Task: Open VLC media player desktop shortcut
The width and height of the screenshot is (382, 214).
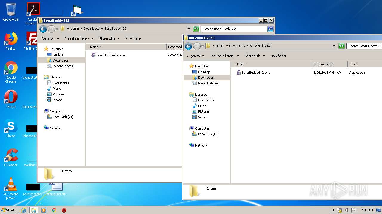Action: (x=11, y=188)
